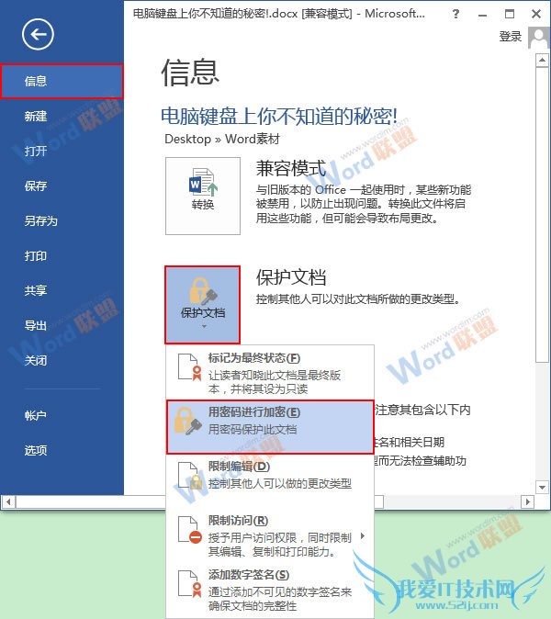Open the 打印 (Print) page
The image size is (551, 619).
[62, 256]
